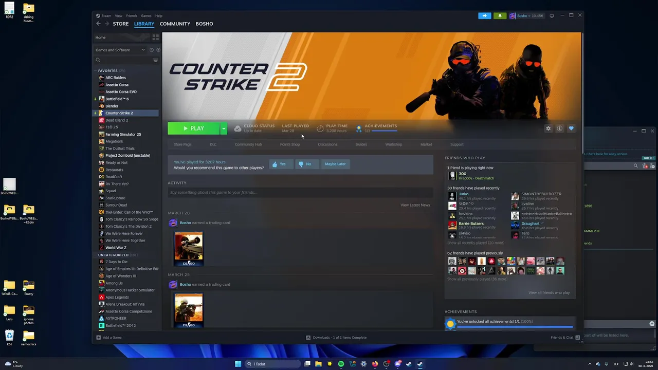
Task: Open the Games menu
Action: pyautogui.click(x=146, y=16)
